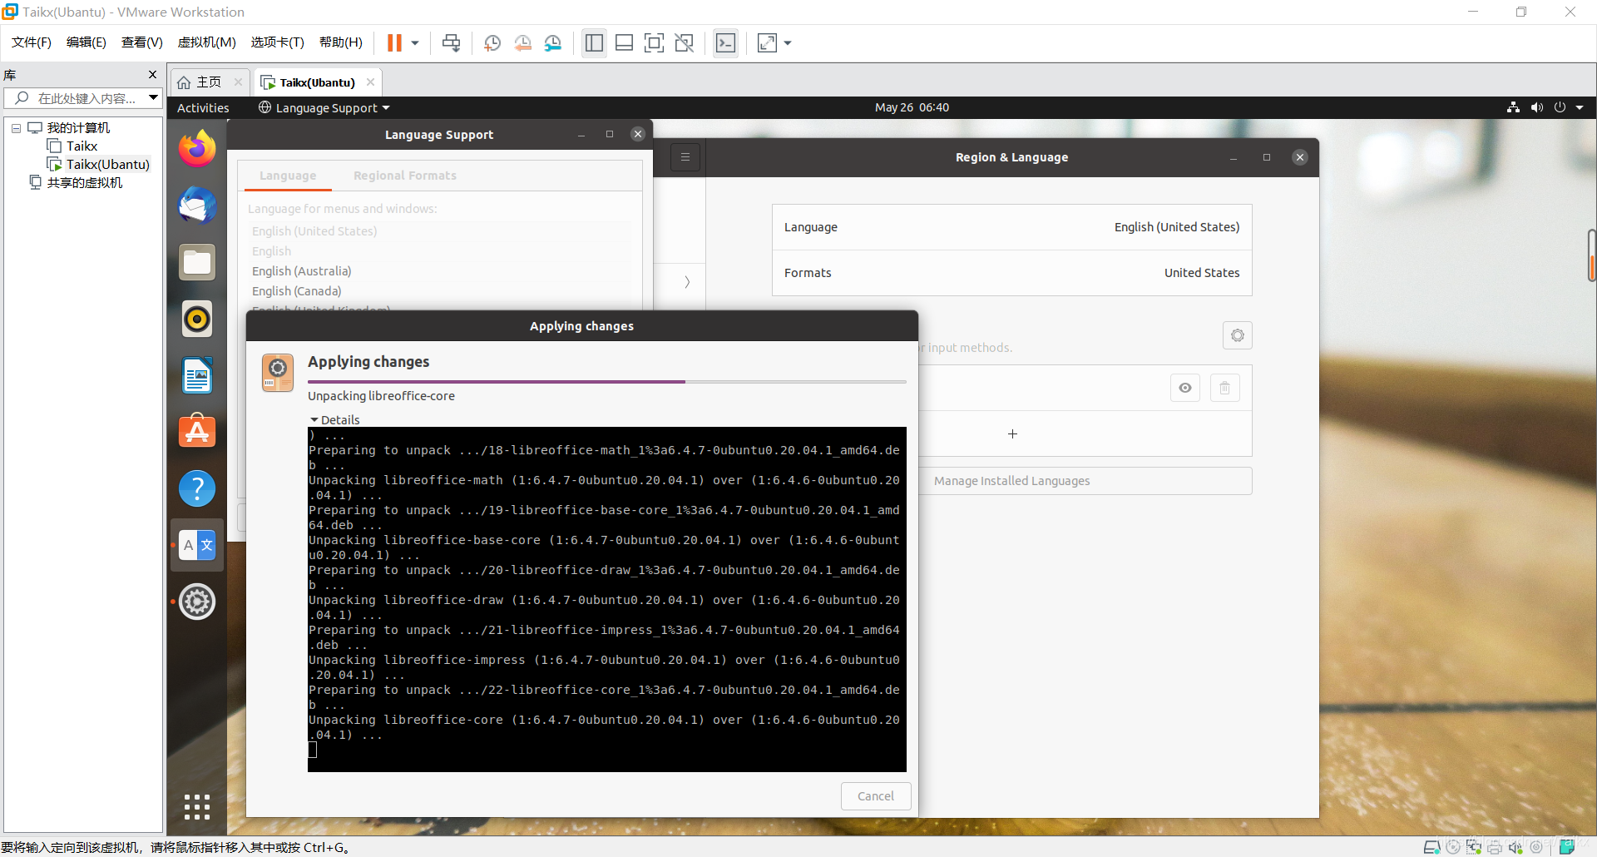Open Help from the dock
Screen dimensions: 1597x857
197,488
